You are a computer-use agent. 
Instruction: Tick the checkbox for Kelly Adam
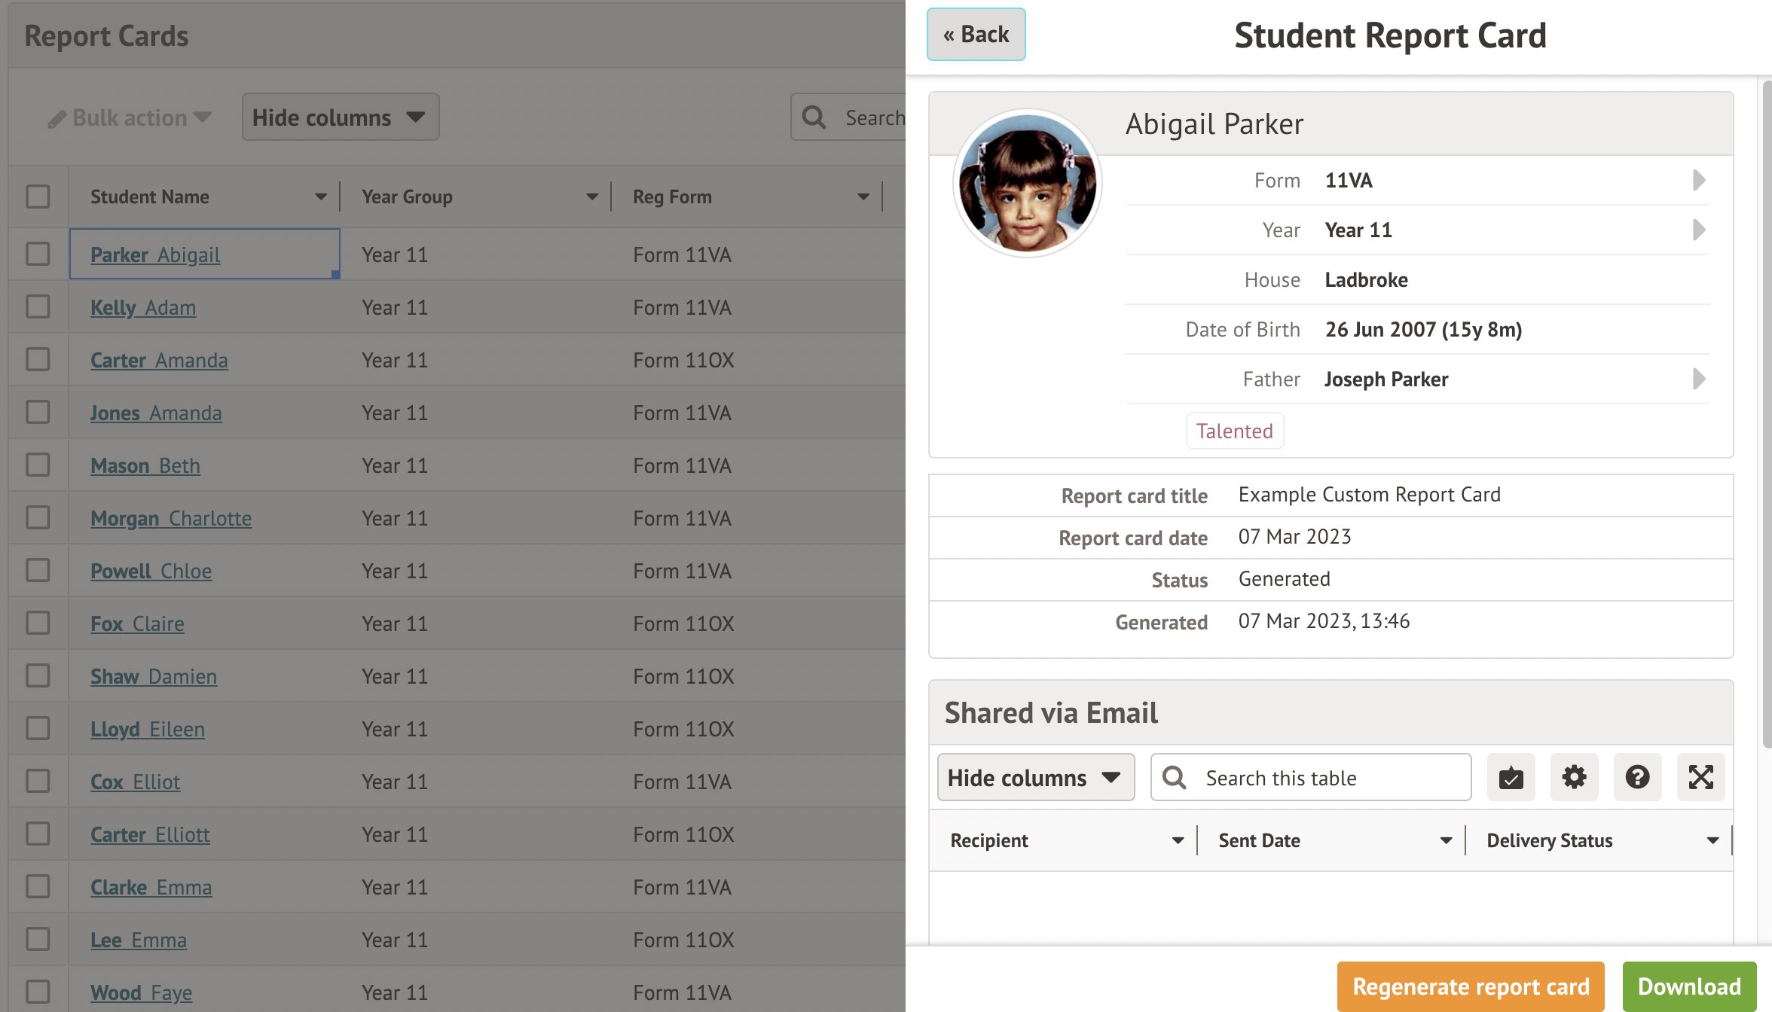(x=38, y=306)
